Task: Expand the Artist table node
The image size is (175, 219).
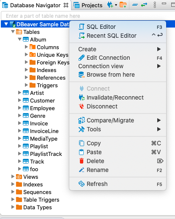Action: point(19,93)
